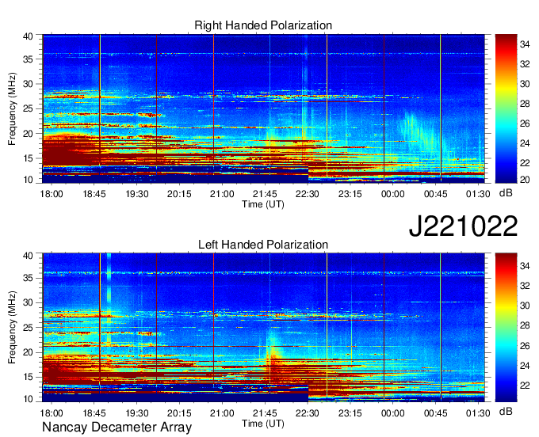Screen dimensions: 539x437
Task: Click Time (UT) label under right-handed plot
Action: pyautogui.click(x=263, y=204)
